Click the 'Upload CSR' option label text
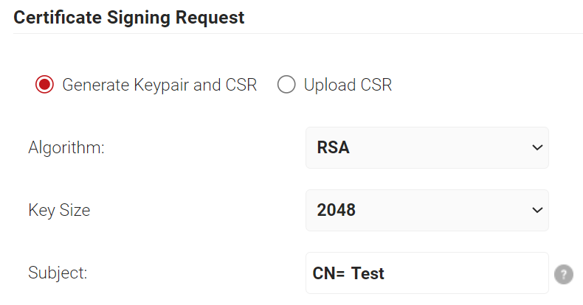The image size is (583, 305). 348,85
